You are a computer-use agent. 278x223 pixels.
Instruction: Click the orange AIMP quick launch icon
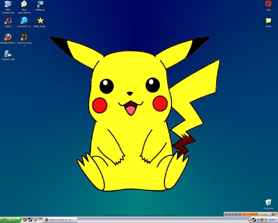[25, 220]
